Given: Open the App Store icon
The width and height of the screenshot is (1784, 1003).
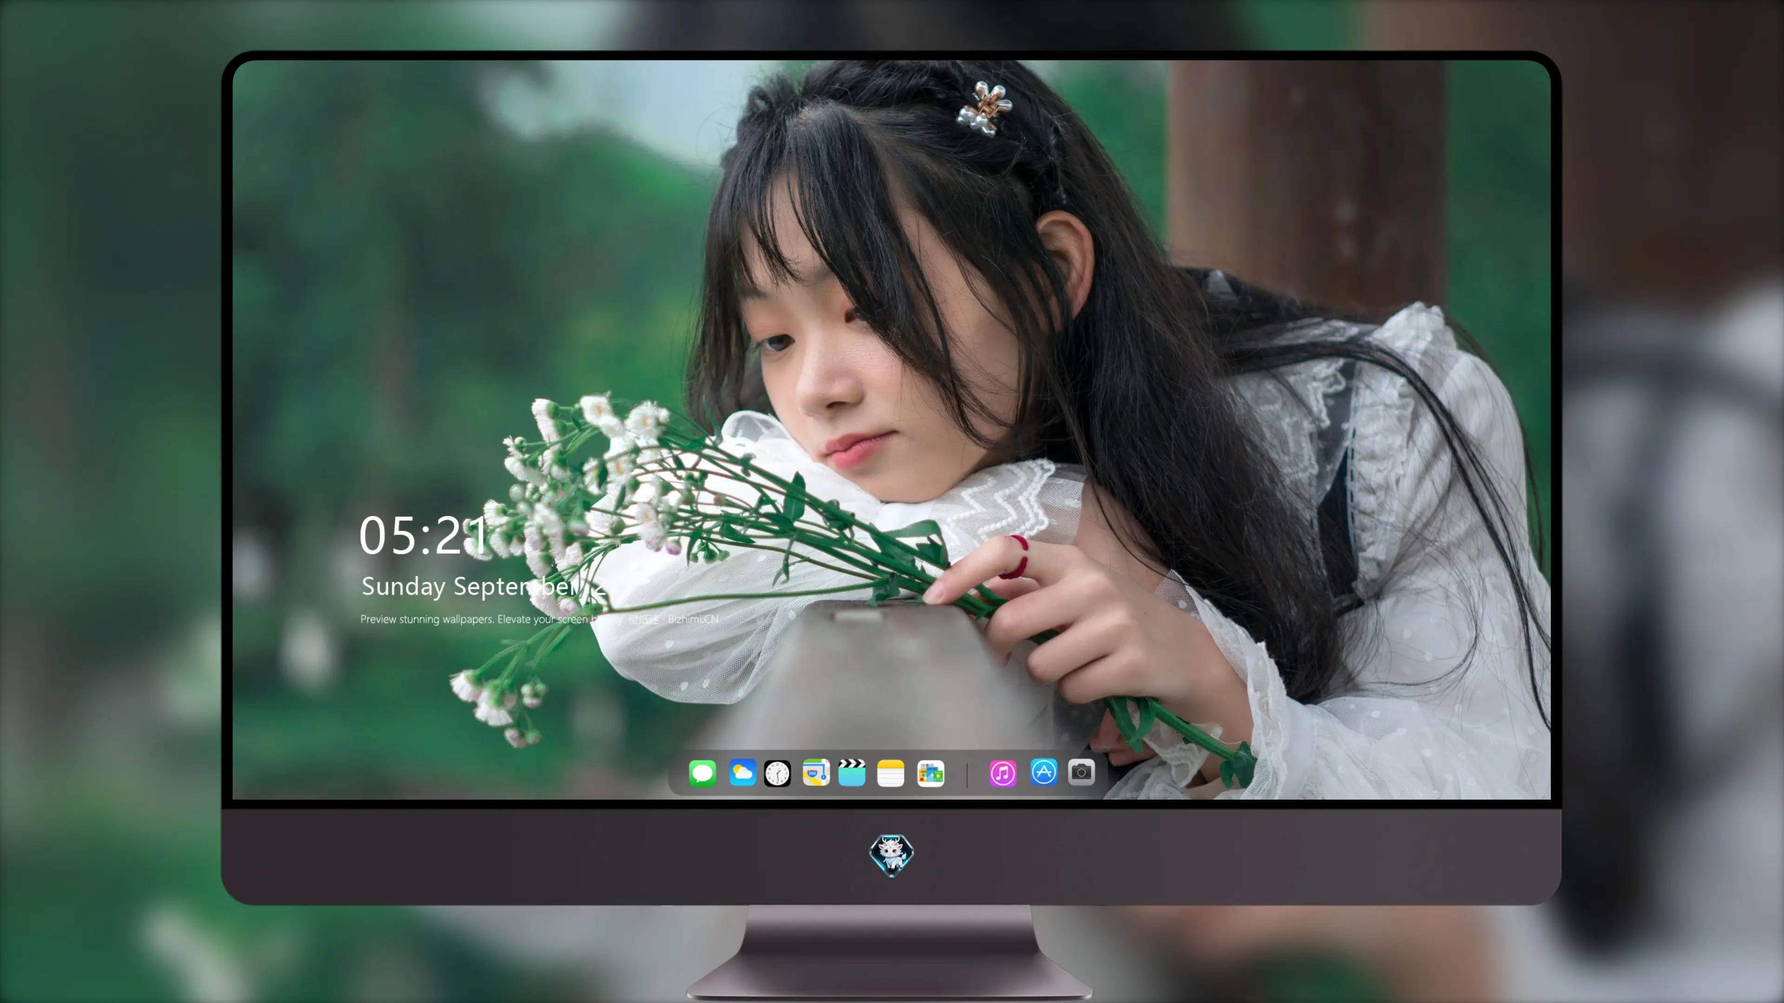Looking at the screenshot, I should point(1043,772).
